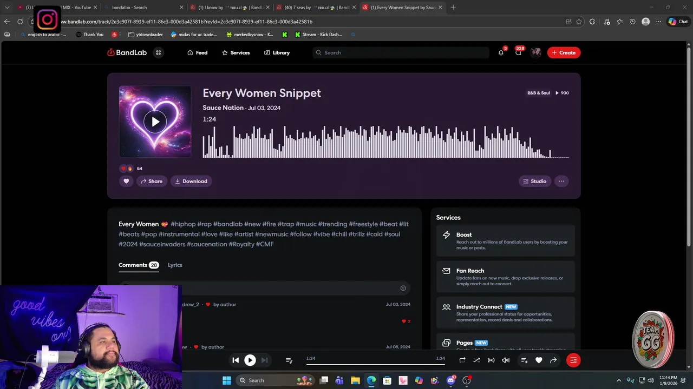Open the Boost service
The image size is (693, 389).
pyautogui.click(x=506, y=240)
